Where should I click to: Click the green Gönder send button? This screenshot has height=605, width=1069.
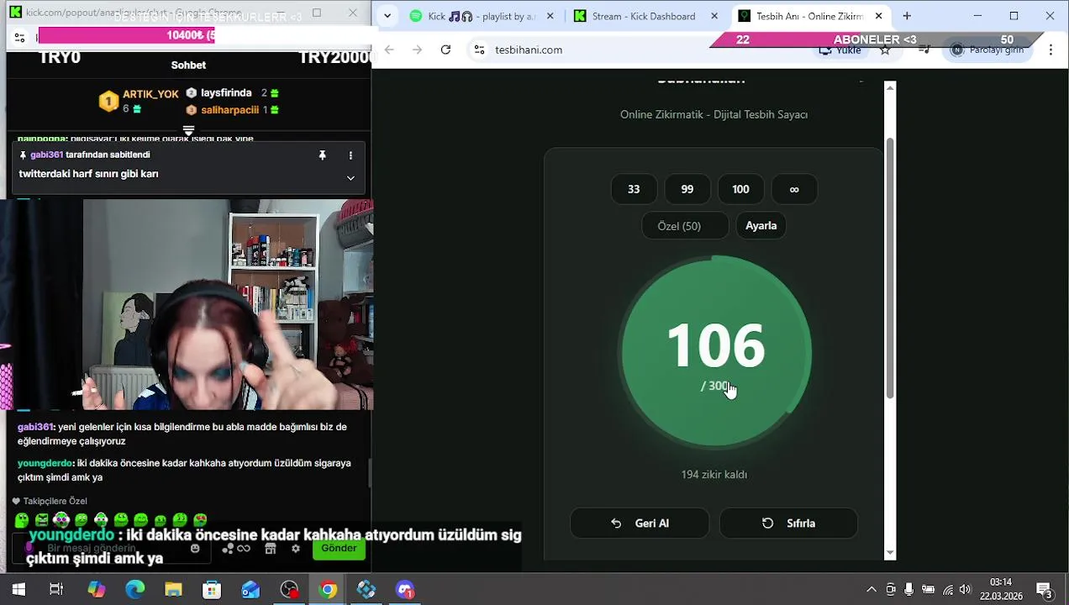coord(339,548)
